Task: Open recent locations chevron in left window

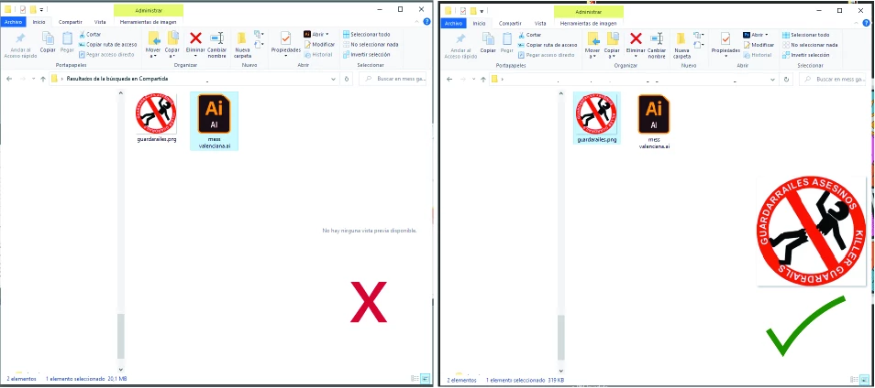Action: point(33,79)
